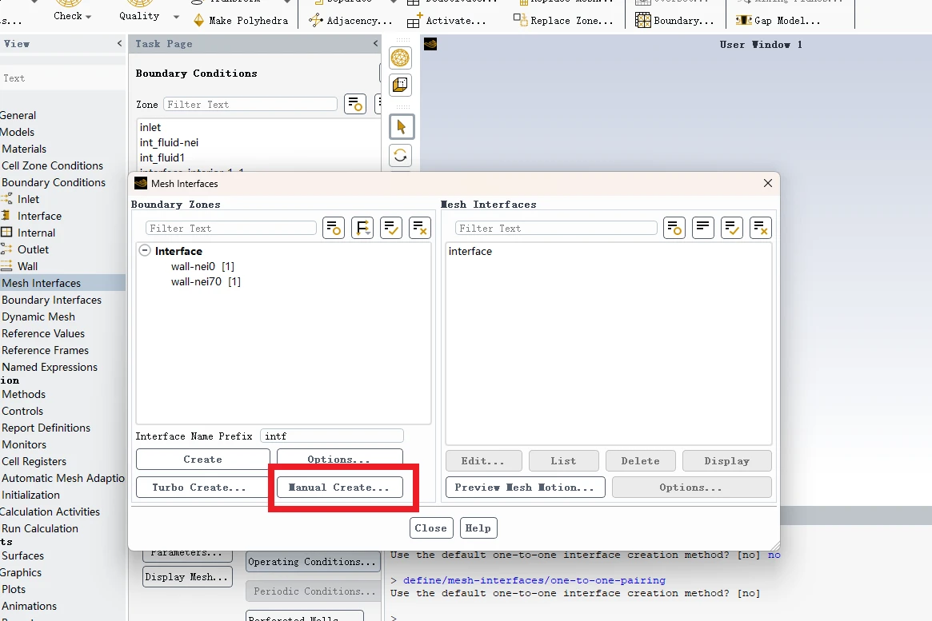Click the filter options icon beside Zone filter

[x=355, y=104]
